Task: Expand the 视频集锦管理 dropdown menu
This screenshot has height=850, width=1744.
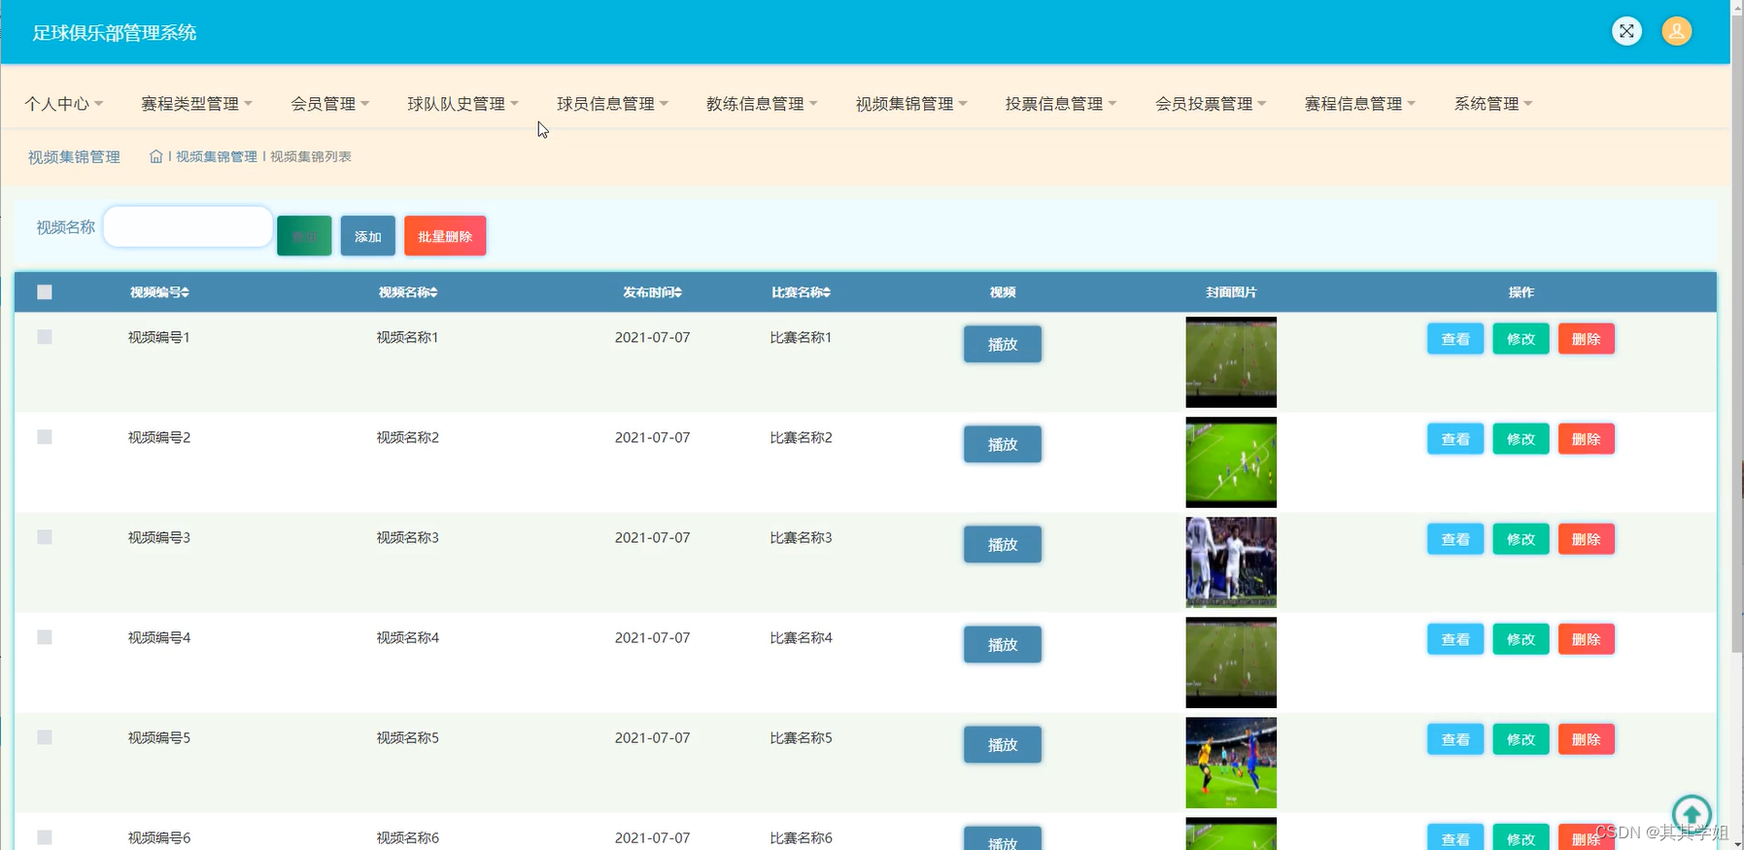Action: pos(912,104)
